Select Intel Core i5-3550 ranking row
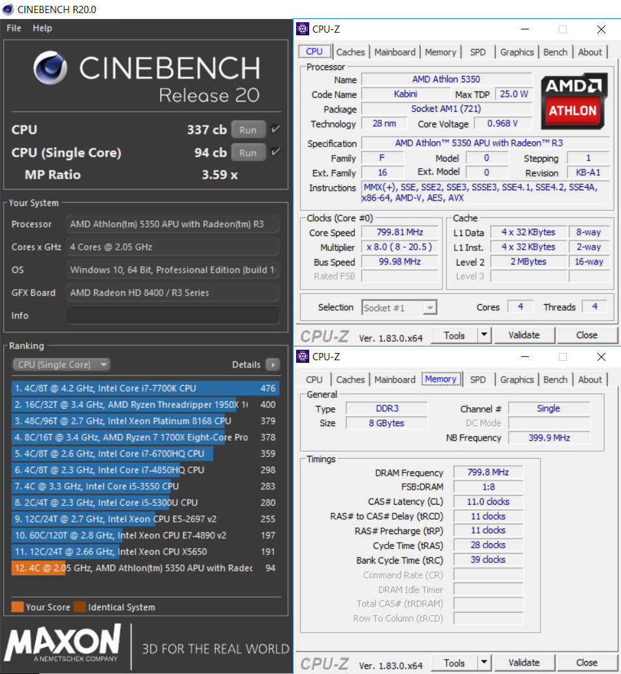Image resolution: width=621 pixels, height=674 pixels. [x=145, y=486]
